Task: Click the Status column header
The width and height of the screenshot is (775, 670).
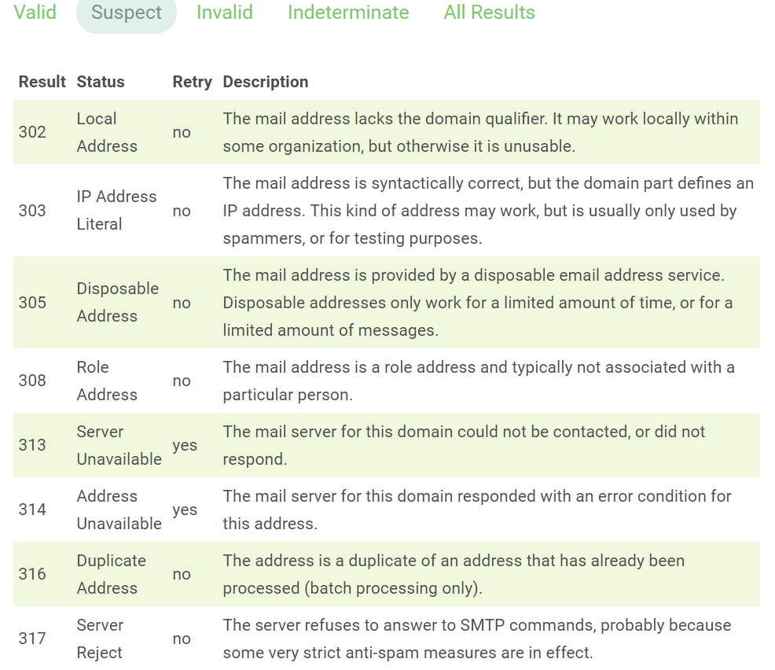Action: (x=101, y=82)
